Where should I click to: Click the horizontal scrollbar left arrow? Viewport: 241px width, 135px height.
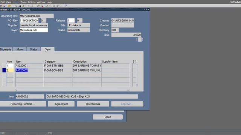pyautogui.click(x=16, y=90)
